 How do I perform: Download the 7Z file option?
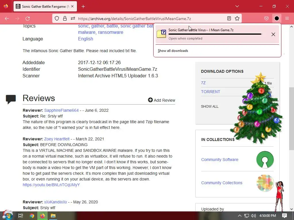coord(203,83)
